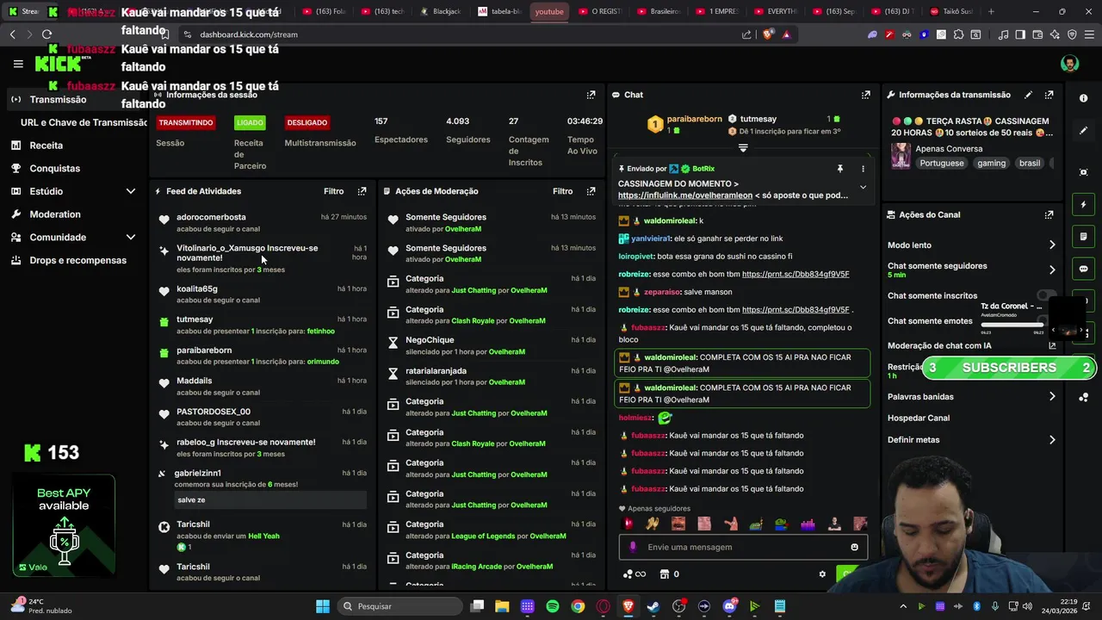This screenshot has width=1102, height=620.
Task: Open Chat somente seguidores options arrow
Action: point(1051,270)
